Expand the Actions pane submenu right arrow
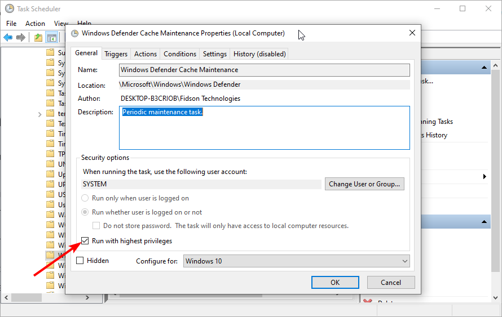 pos(485,176)
